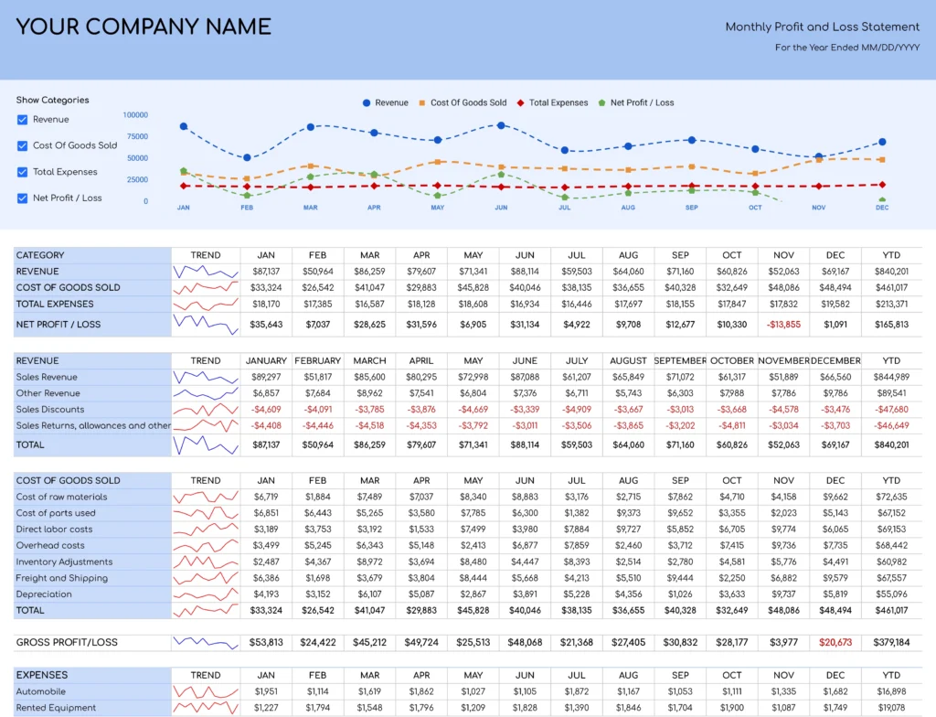The width and height of the screenshot is (936, 717).
Task: Select the Cost of raw materials YTD value $72,635
Action: coord(891,497)
